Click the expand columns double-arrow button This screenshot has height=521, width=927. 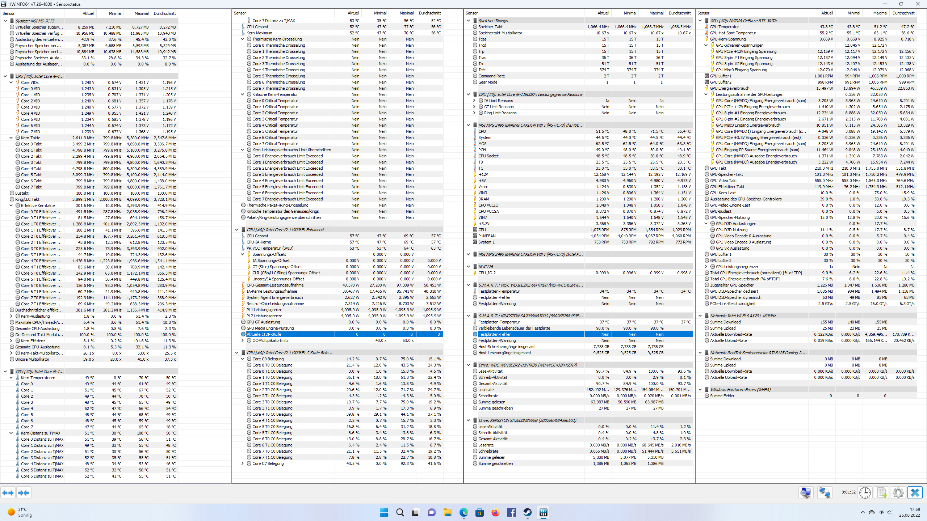(8, 493)
